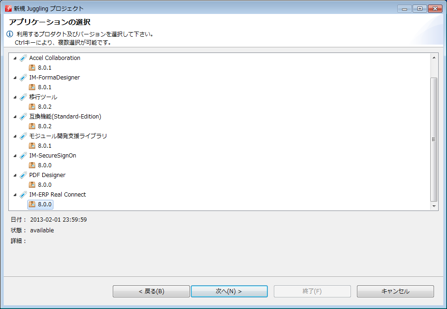Collapse the IM-FormaDesigner tree node
447x309 pixels.
point(15,78)
